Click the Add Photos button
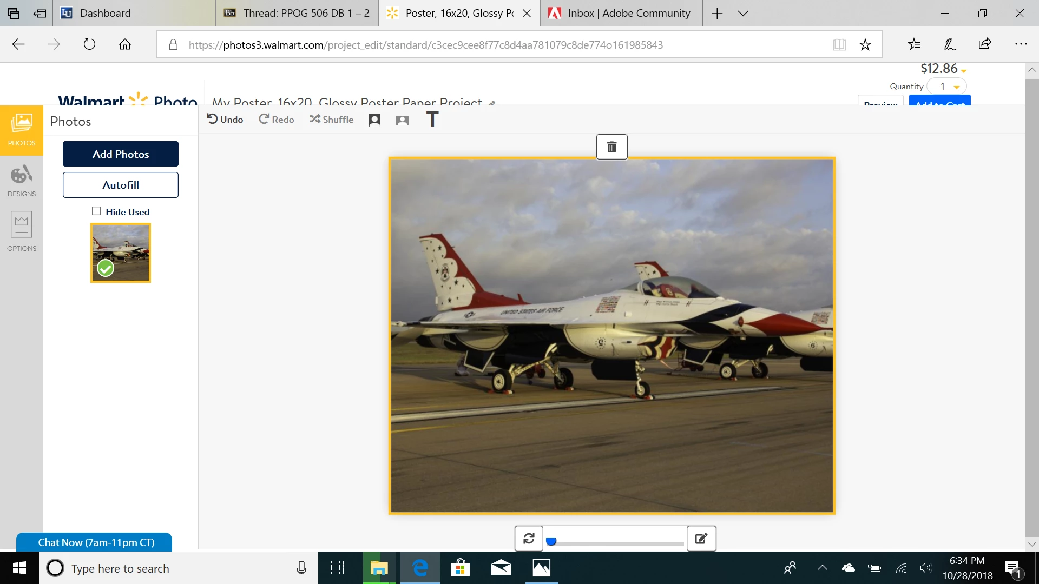 (x=121, y=154)
